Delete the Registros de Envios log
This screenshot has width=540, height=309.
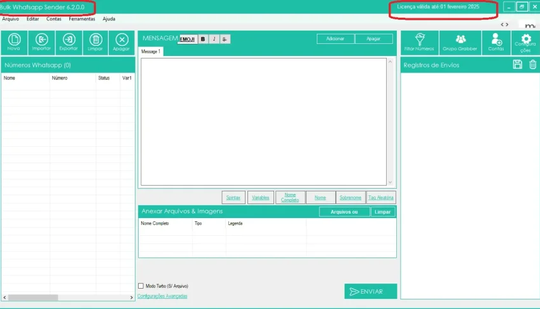[x=532, y=64]
